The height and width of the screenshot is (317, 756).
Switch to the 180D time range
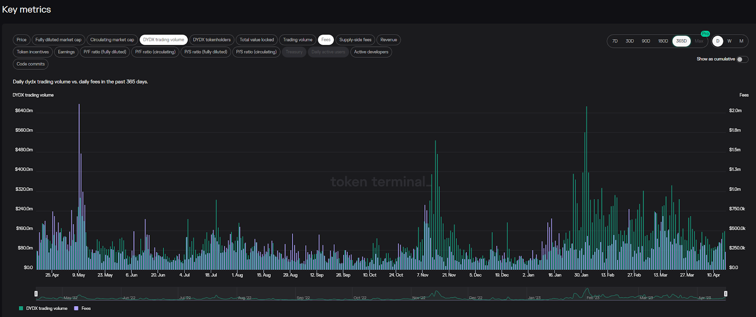click(x=663, y=41)
